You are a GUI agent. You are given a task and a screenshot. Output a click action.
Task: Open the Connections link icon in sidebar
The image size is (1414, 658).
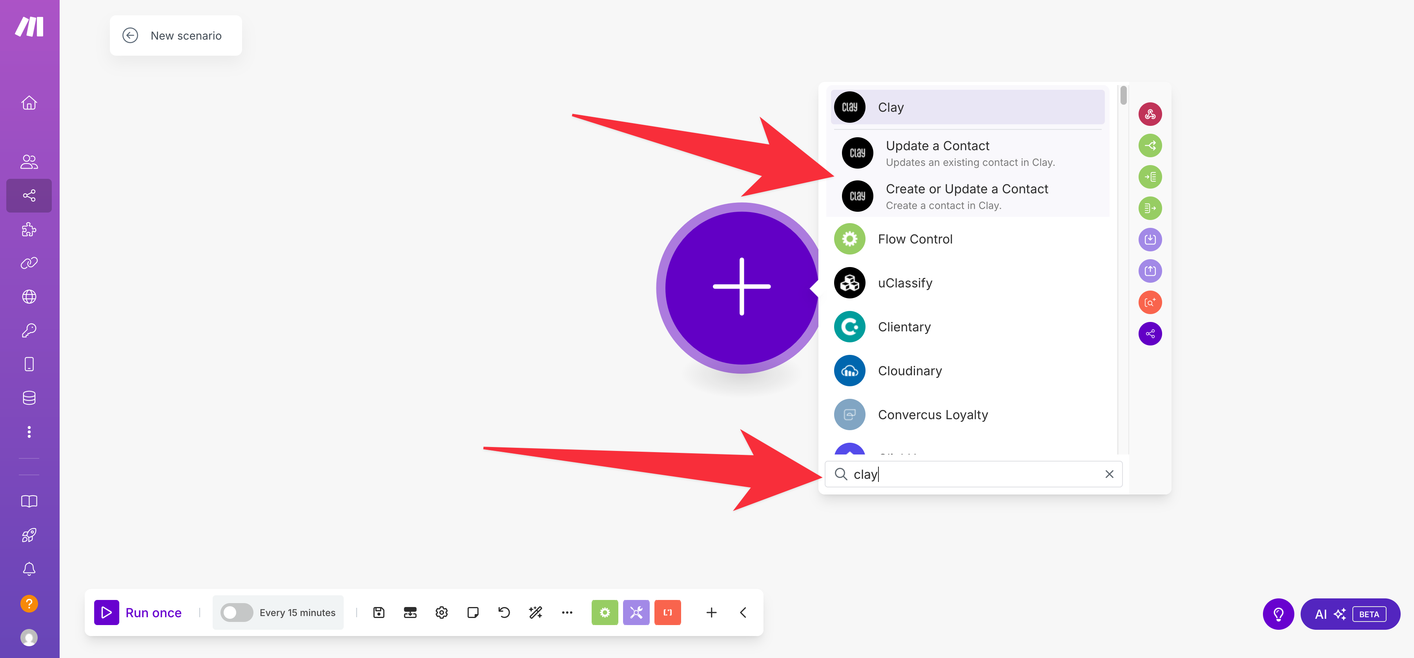(x=29, y=263)
